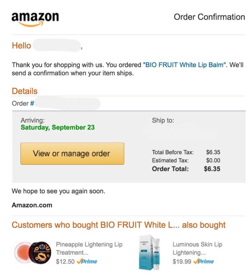Viewport: 248px width, 279px height.
Task: Click the Order Total $6.35 amount
Action: click(x=212, y=169)
